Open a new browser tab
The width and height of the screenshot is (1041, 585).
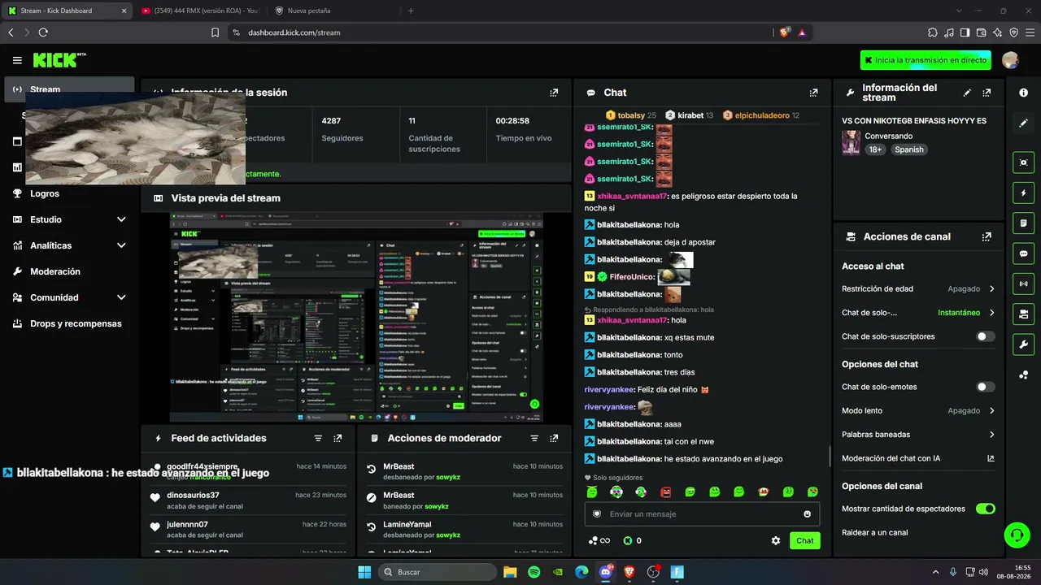411,11
